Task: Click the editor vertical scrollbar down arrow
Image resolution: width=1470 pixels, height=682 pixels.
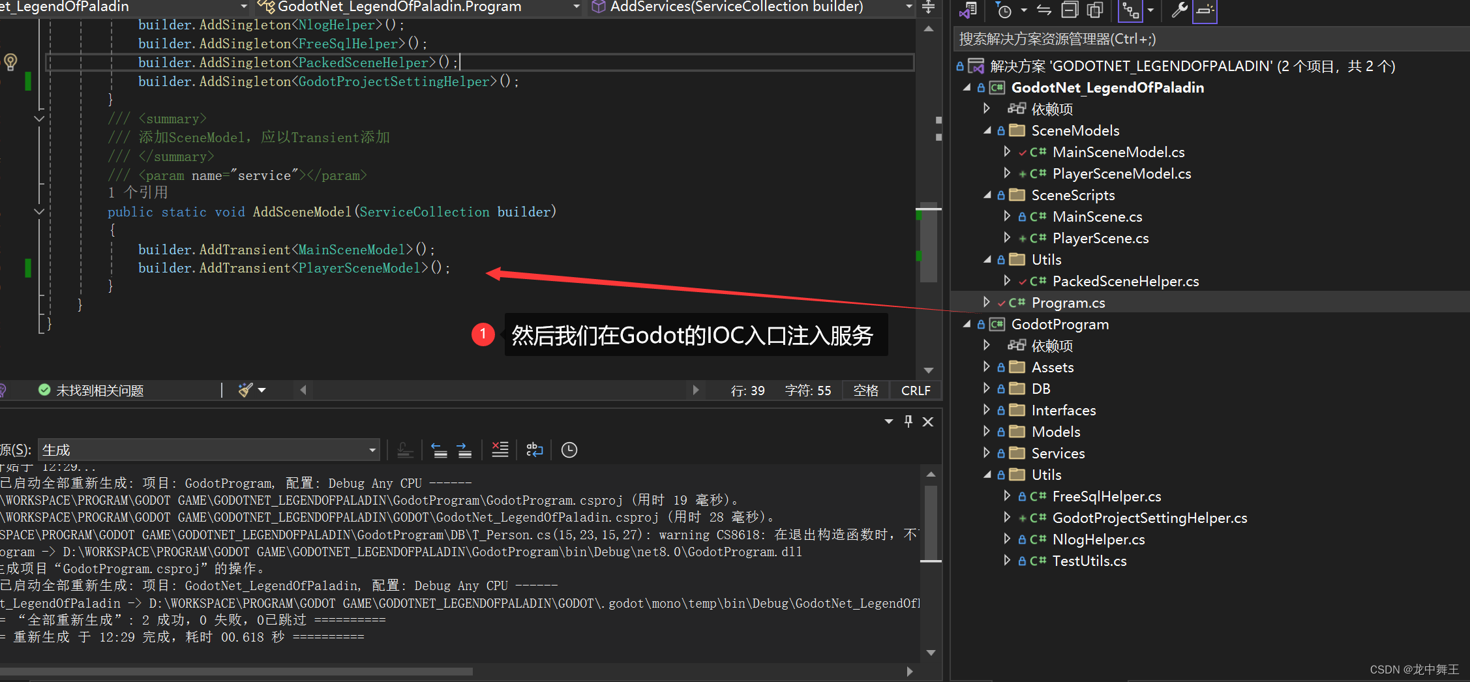Action: coord(929,370)
